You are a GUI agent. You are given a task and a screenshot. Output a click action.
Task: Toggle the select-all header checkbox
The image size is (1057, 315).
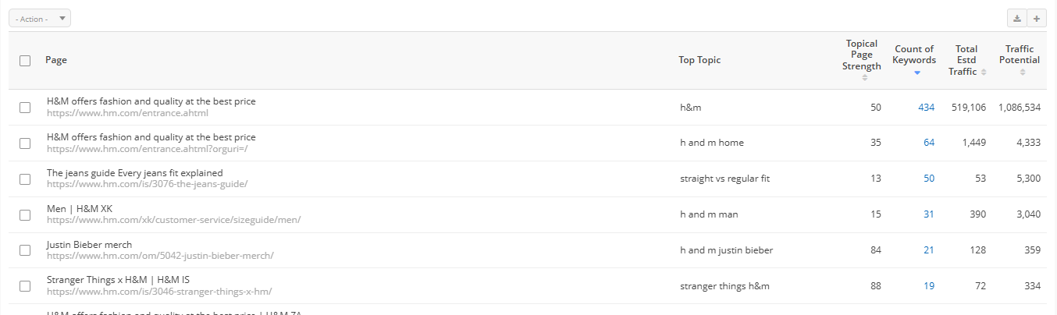[25, 61]
